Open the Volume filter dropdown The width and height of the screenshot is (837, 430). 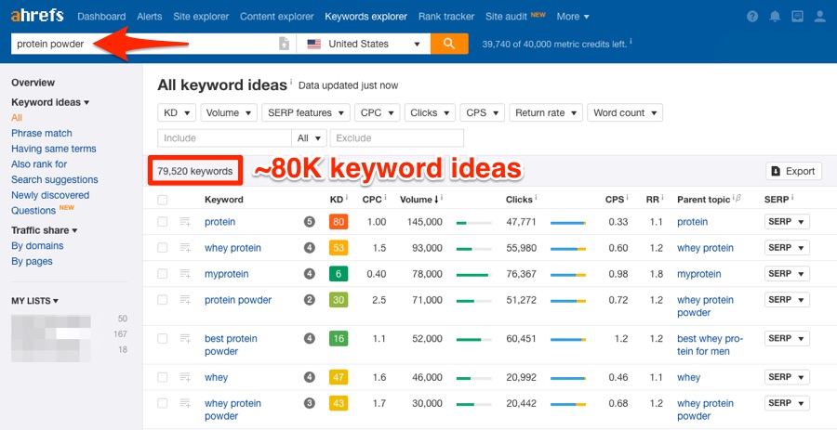coord(229,113)
